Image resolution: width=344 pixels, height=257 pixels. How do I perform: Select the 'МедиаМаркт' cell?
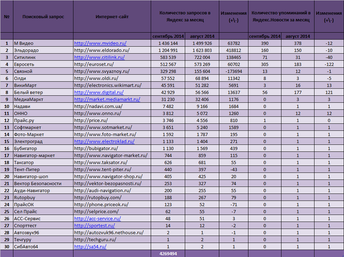43,99
